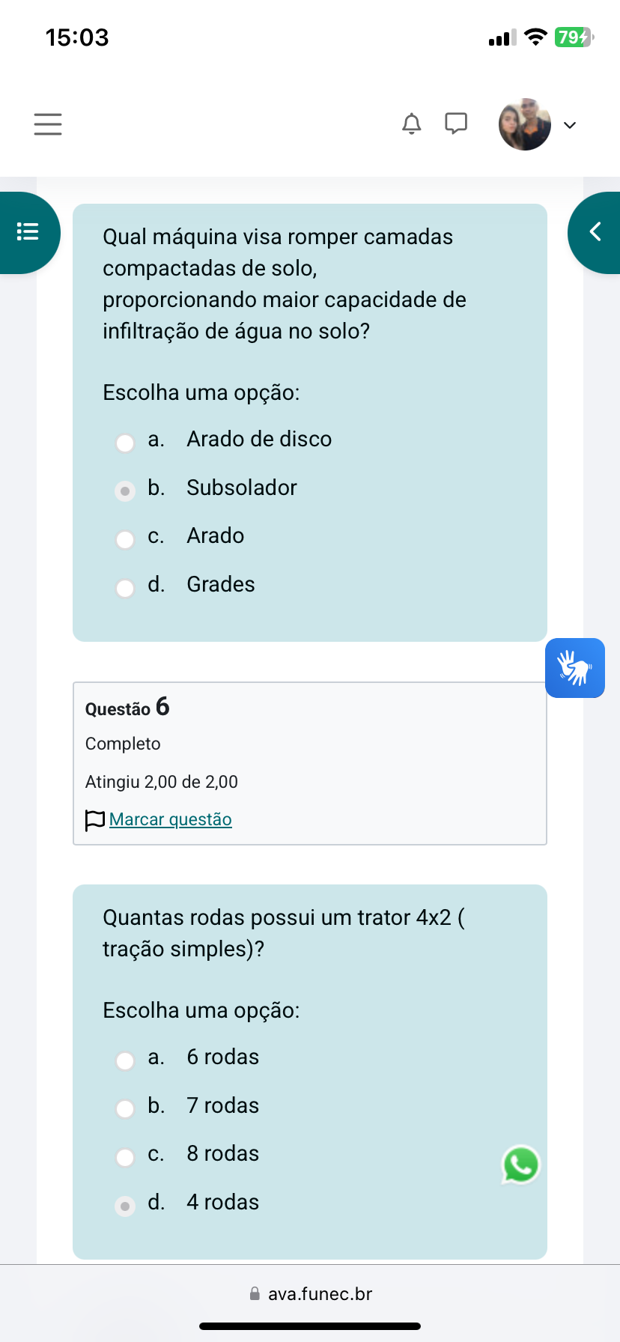Tap the ava.funec.br address bar
This screenshot has height=1342, width=620.
point(310,1294)
